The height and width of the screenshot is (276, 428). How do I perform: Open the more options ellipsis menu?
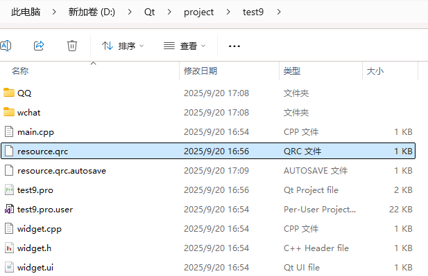coord(234,46)
